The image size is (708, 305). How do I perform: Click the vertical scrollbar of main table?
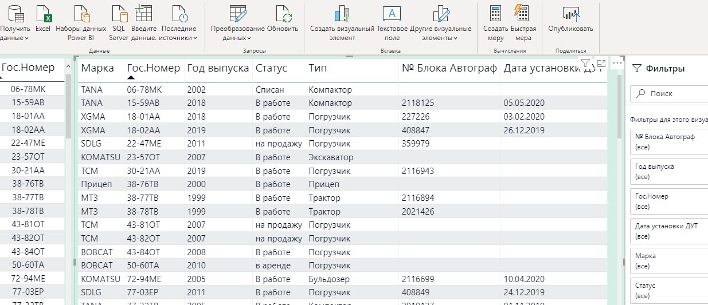(619, 106)
